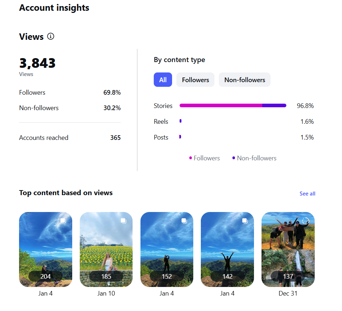Viewport: 342px width, 311px height.
Task: Click the Views info icon
Action: 51,36
